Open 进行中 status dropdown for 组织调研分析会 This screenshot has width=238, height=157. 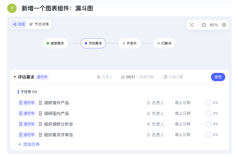pos(27,124)
